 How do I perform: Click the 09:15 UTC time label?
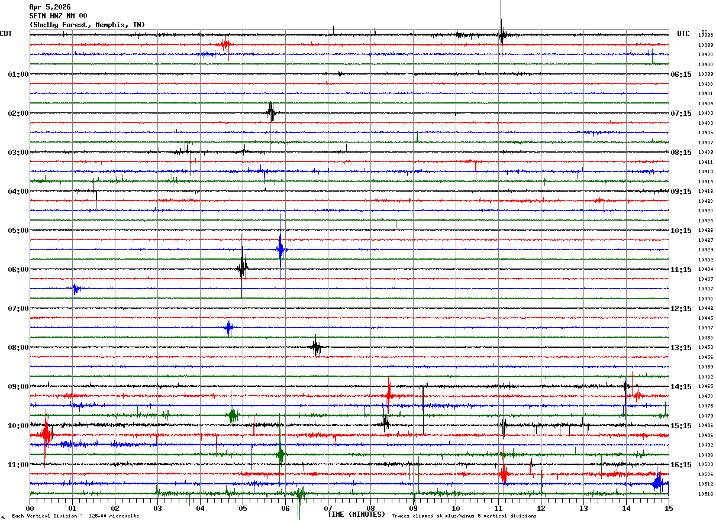tap(681, 192)
